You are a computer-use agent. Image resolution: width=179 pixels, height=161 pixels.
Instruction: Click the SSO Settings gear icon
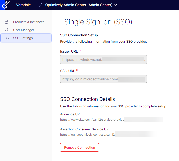(x=7, y=38)
